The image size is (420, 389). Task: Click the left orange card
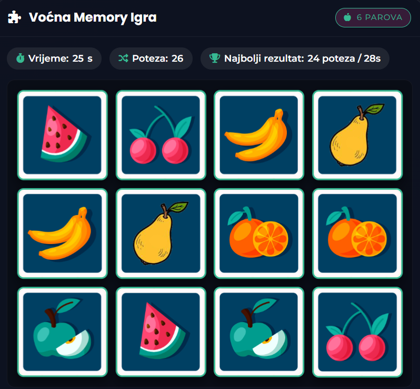pyautogui.click(x=259, y=234)
